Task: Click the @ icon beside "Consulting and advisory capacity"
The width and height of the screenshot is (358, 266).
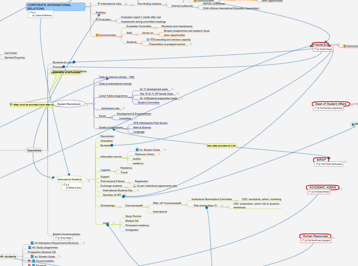Action: pos(148,40)
